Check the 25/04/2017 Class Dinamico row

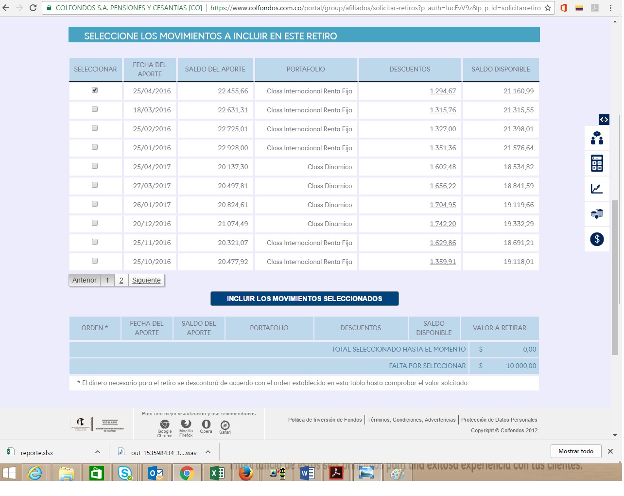pyautogui.click(x=95, y=166)
